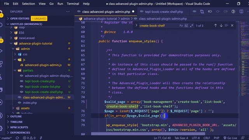Expand the NPM Scripts panel
This screenshot has height=140, width=249.
pos(19,127)
